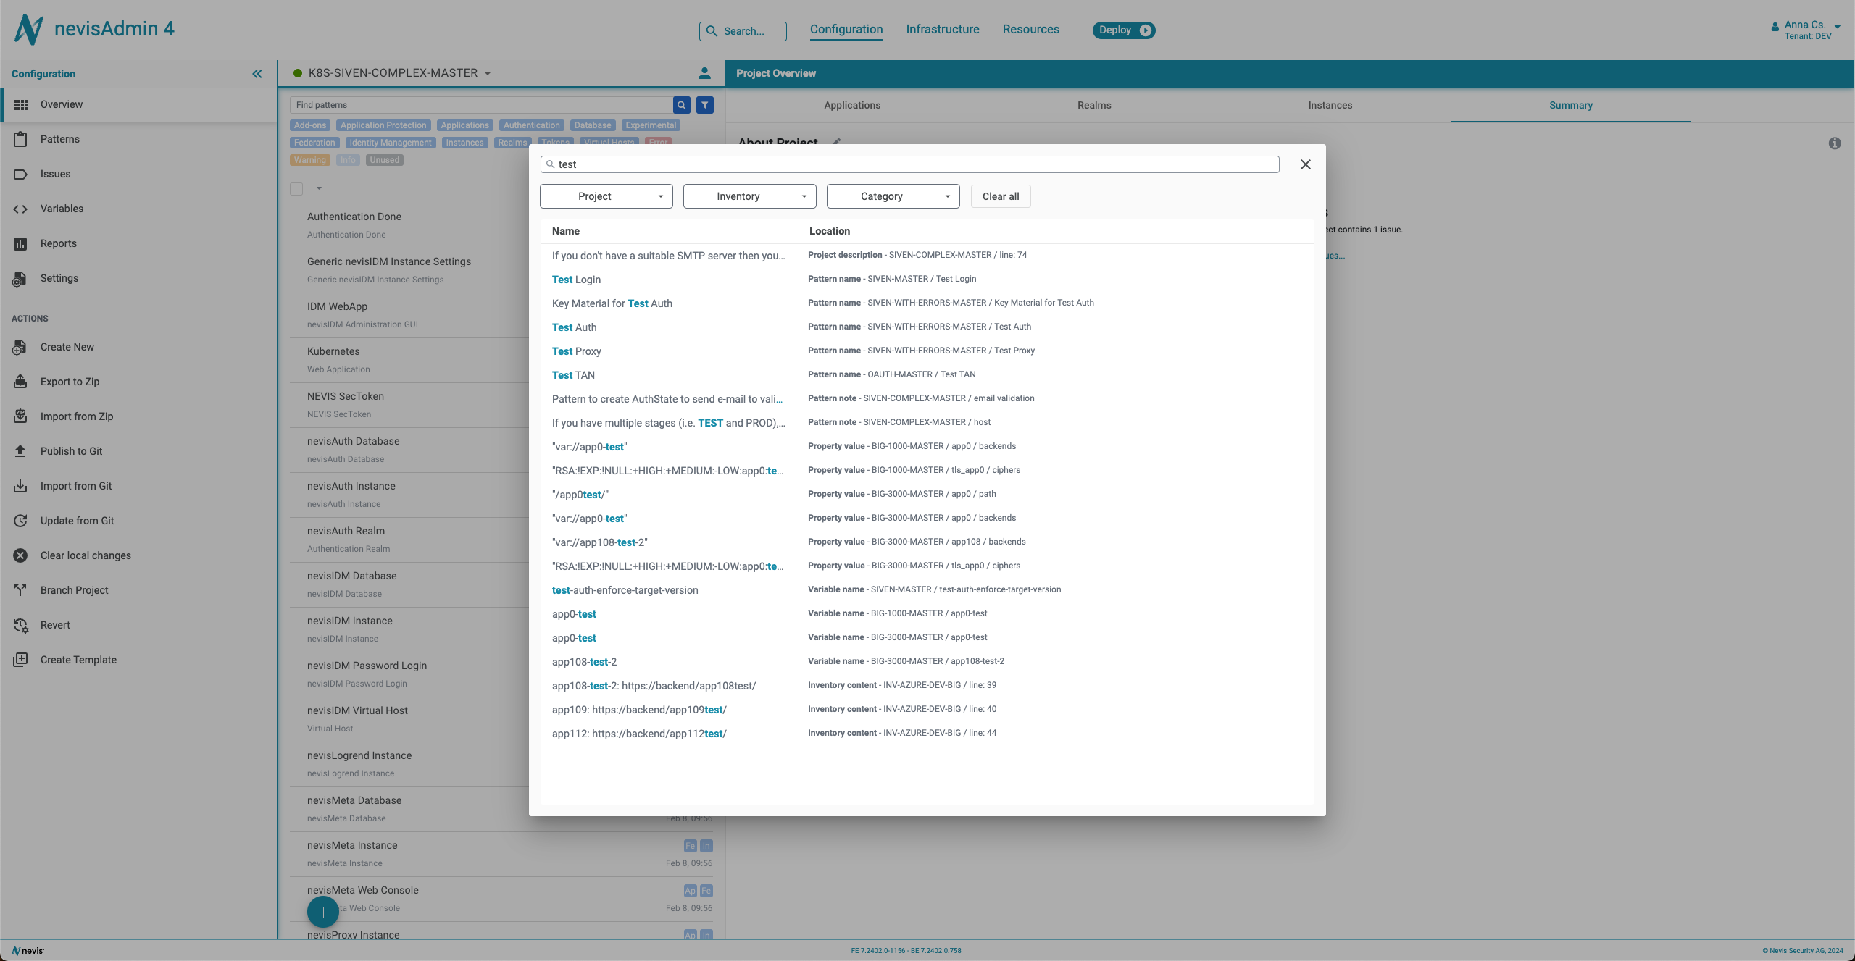Close the search dialog with X

pyautogui.click(x=1306, y=164)
